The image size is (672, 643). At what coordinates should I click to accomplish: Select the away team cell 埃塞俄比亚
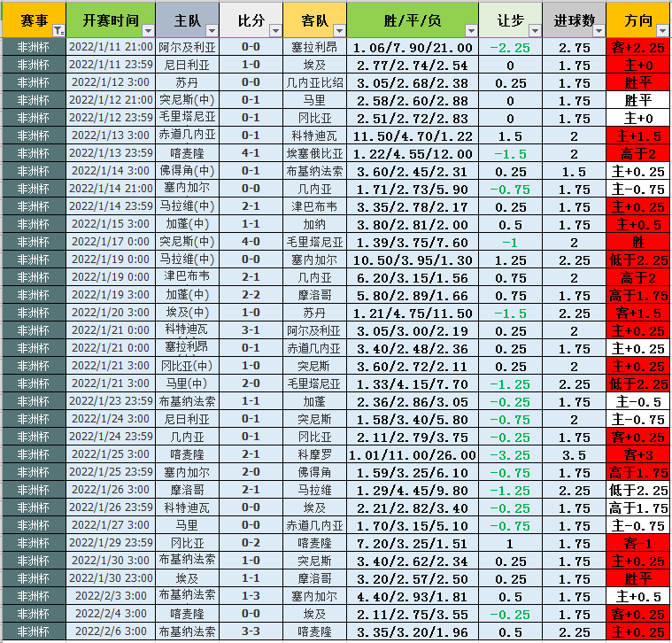pos(314,153)
